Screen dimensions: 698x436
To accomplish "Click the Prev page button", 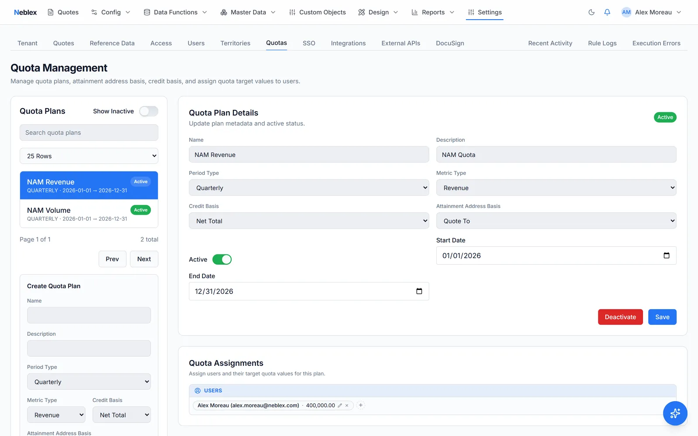I will pyautogui.click(x=112, y=259).
